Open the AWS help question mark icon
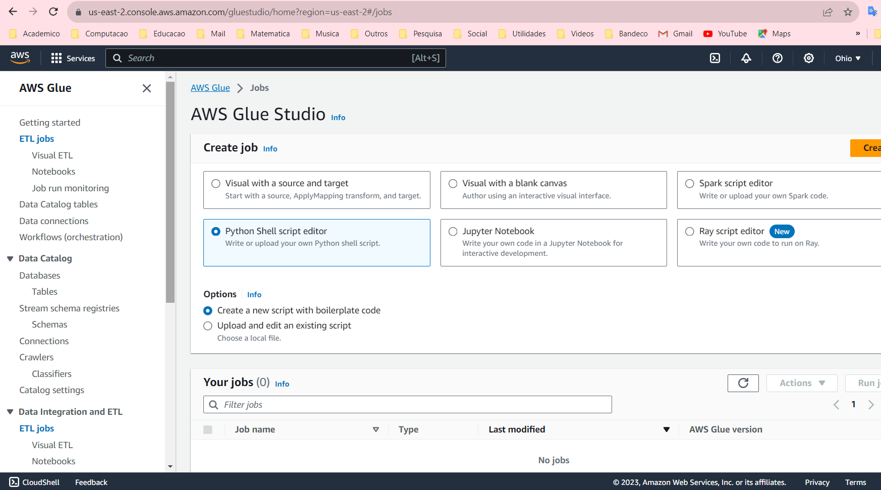This screenshot has height=490, width=881. click(x=778, y=58)
